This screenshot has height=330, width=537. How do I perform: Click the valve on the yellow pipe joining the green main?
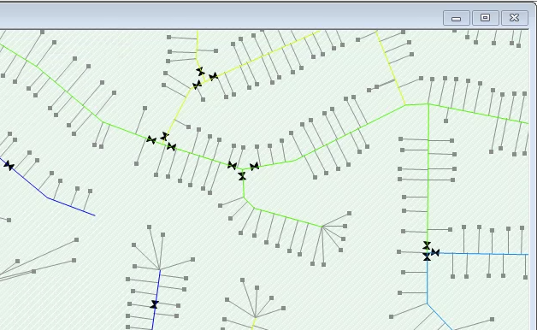tap(164, 137)
